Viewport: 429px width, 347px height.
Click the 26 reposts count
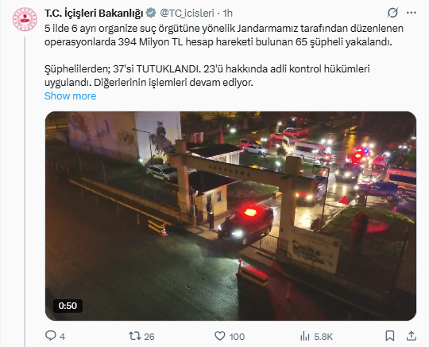(149, 337)
